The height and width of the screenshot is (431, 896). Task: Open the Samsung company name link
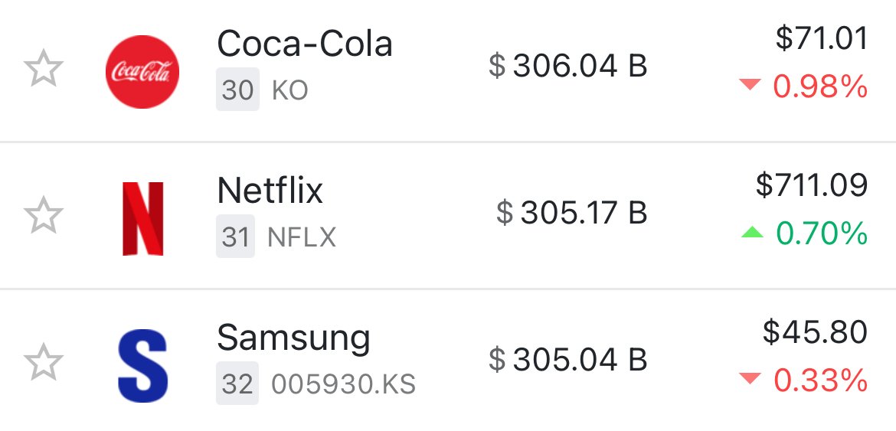tap(294, 338)
